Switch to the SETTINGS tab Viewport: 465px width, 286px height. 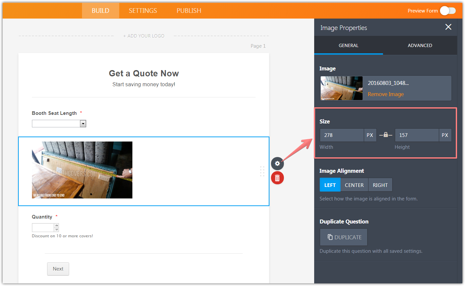[x=143, y=10]
